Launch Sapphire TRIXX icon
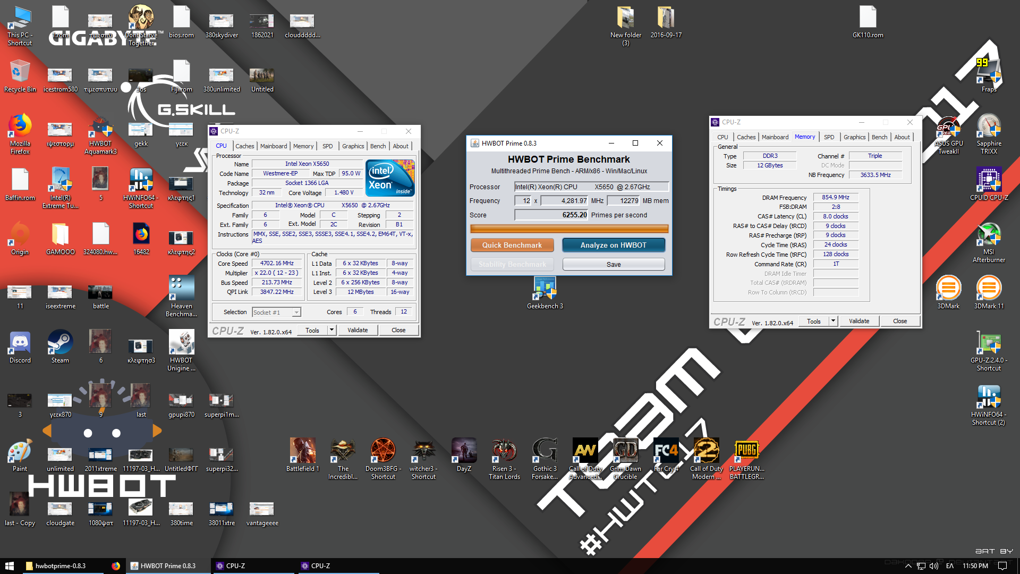 (989, 133)
